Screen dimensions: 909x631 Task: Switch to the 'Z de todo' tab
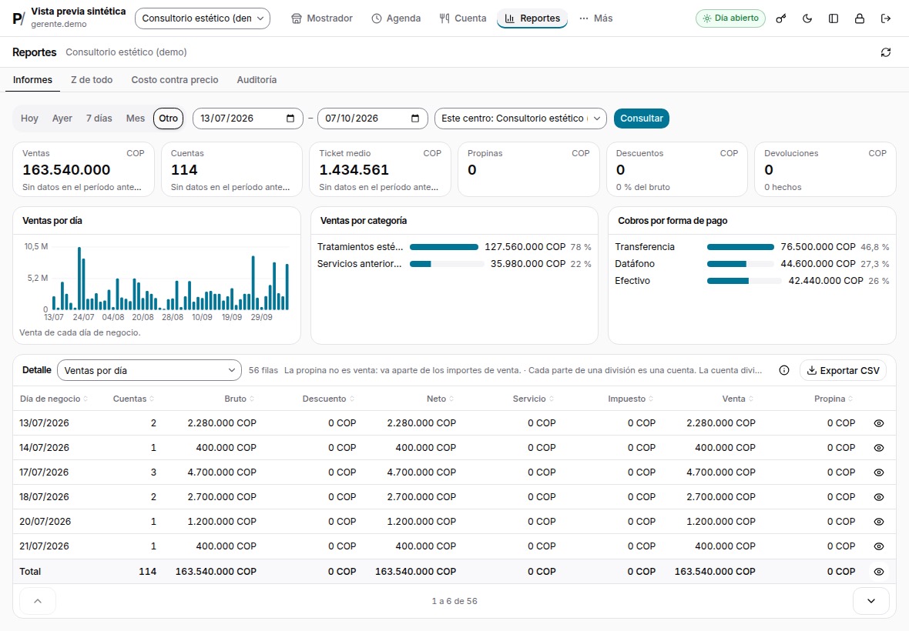pos(92,80)
